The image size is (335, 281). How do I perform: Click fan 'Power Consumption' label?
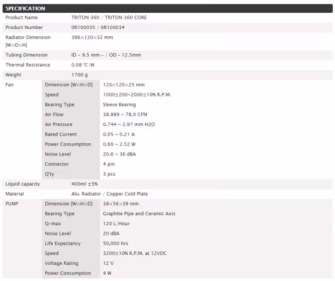click(68, 144)
